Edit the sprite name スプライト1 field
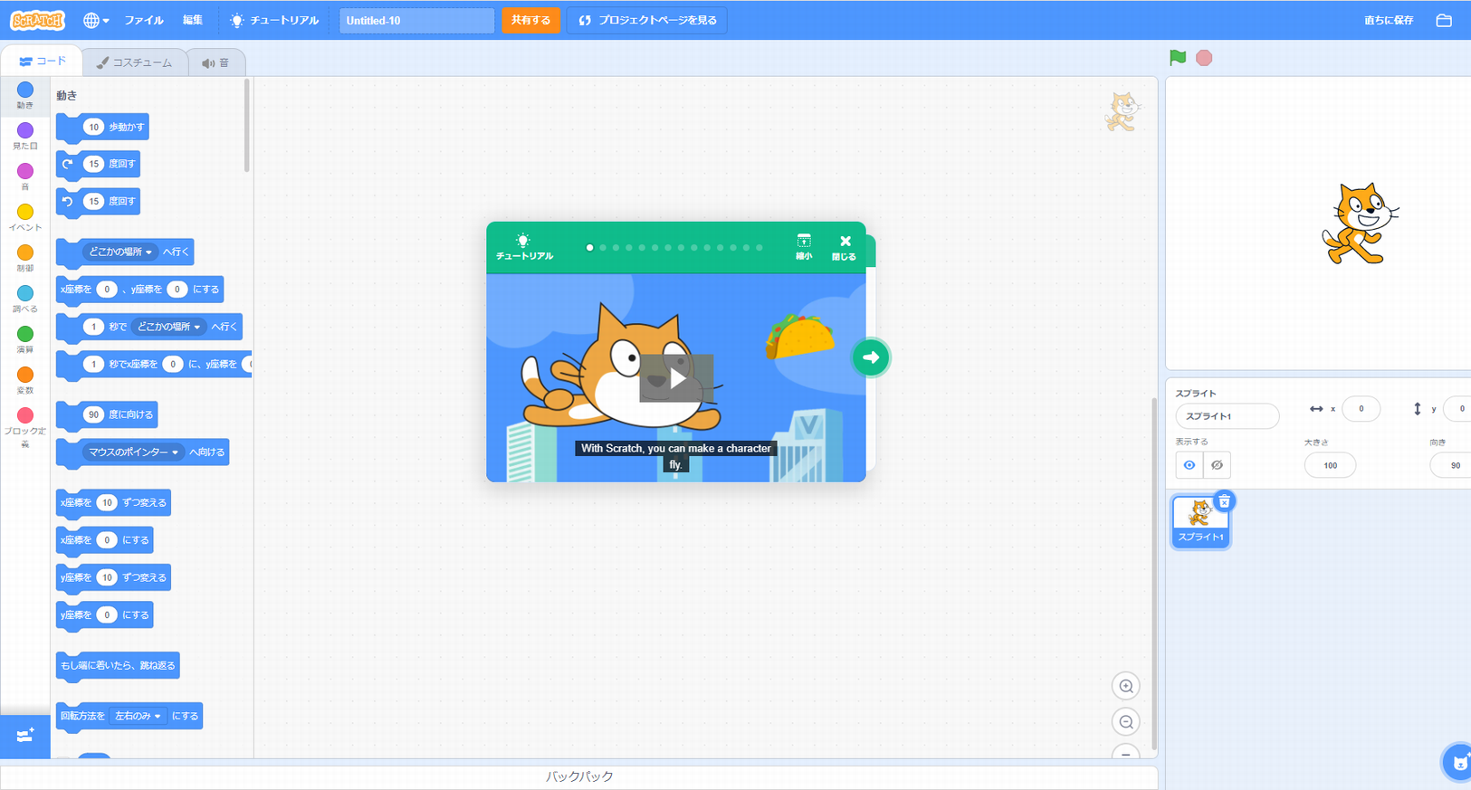 click(1227, 415)
